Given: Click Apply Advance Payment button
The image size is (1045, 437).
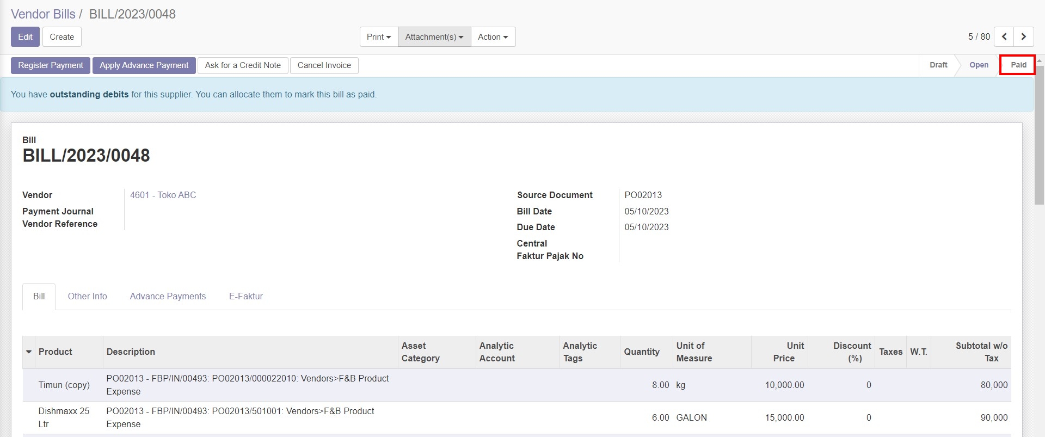Looking at the screenshot, I should pos(144,65).
